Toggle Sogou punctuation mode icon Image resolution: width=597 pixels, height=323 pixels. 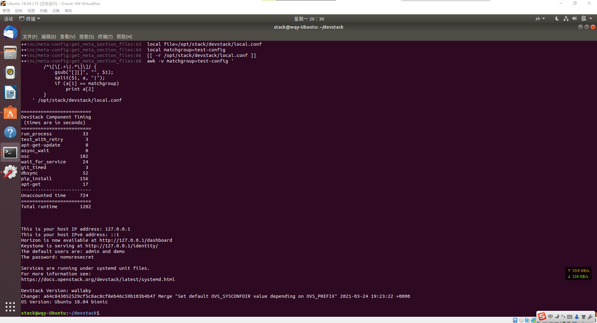coord(563,316)
